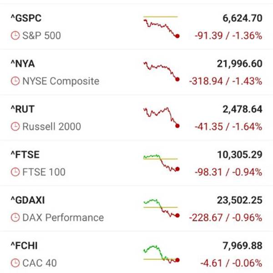Click the S&P 500 price 6,624.70
This screenshot has height=273, width=273.
(240, 19)
